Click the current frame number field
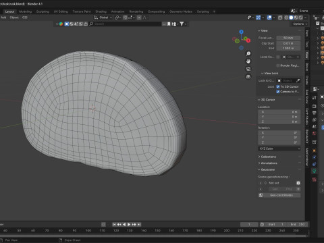Screen dimensions: 324x243 pyautogui.click(x=249, y=224)
